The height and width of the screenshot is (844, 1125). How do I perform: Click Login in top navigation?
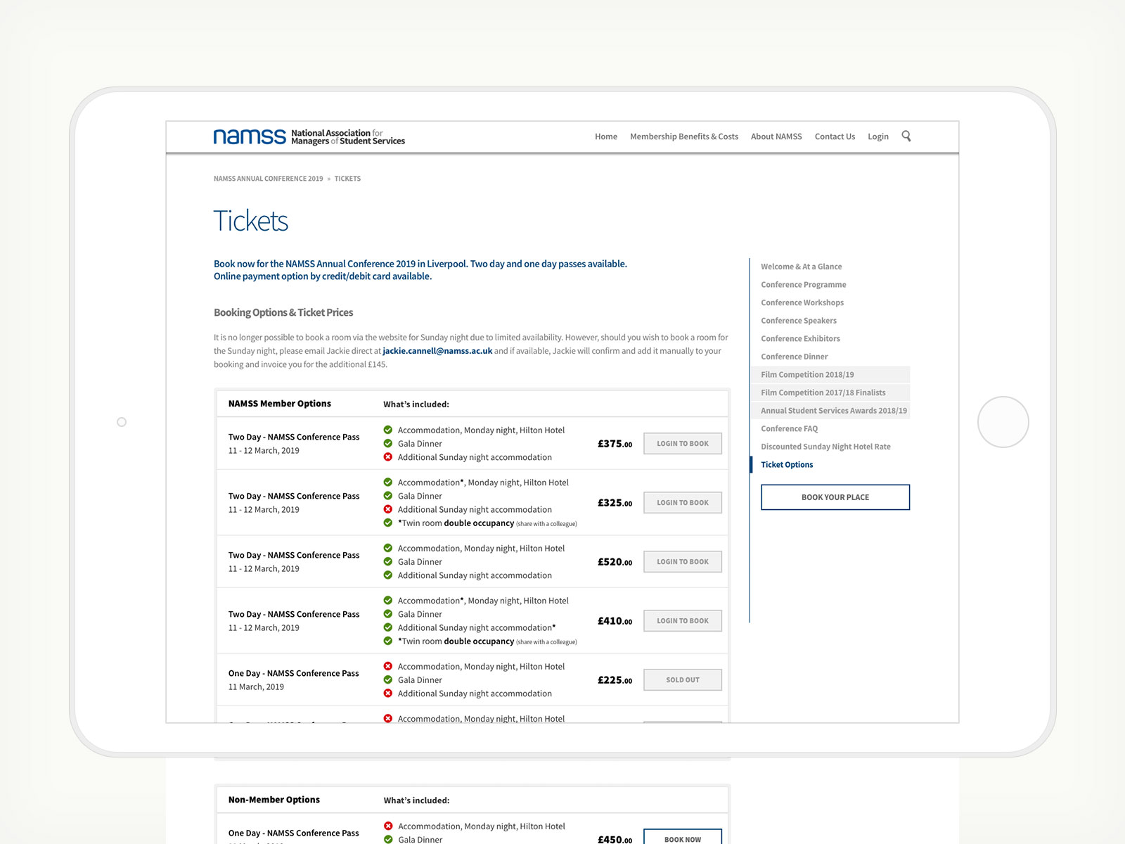(878, 136)
